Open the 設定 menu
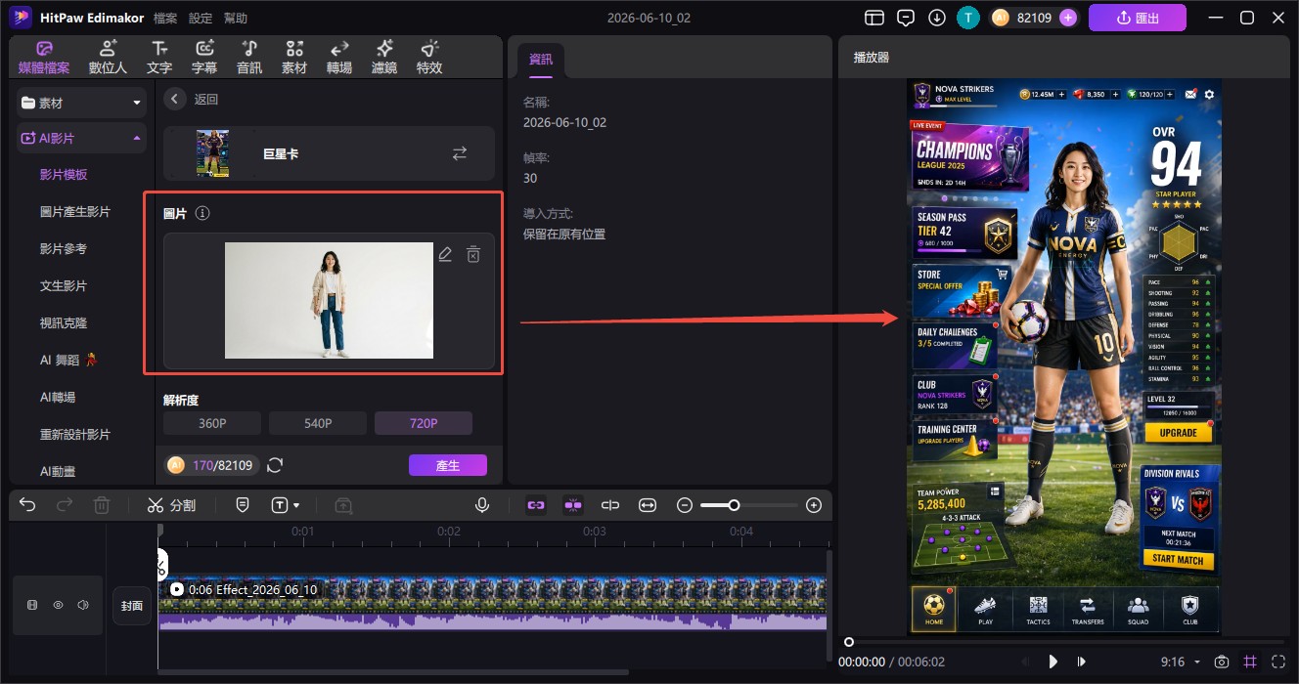Screen dimensions: 1299x684 point(201,19)
